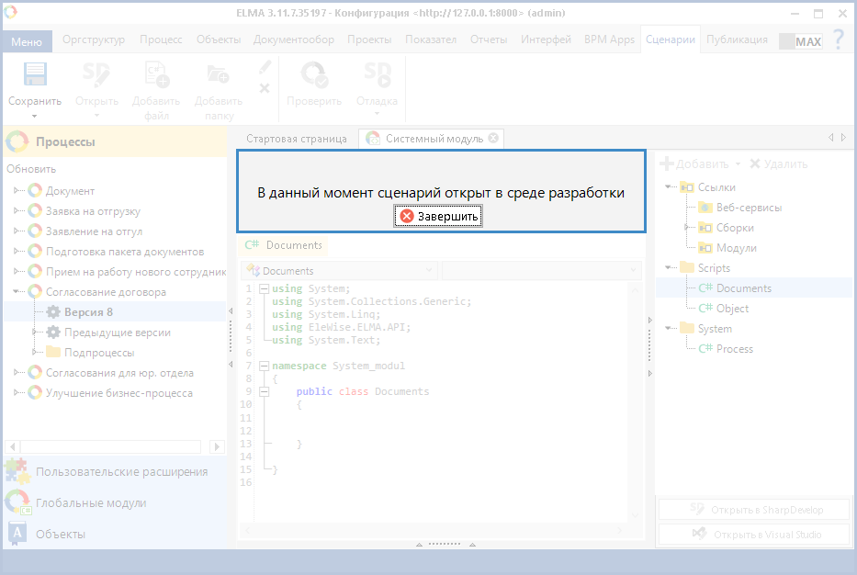Click the Отладка debug icon

tap(377, 76)
